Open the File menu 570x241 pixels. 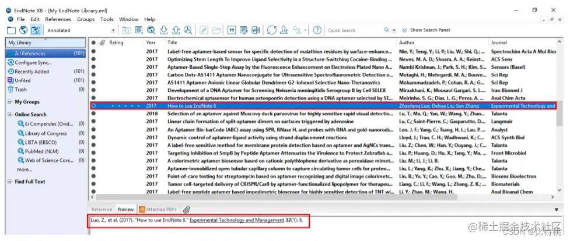pos(21,19)
